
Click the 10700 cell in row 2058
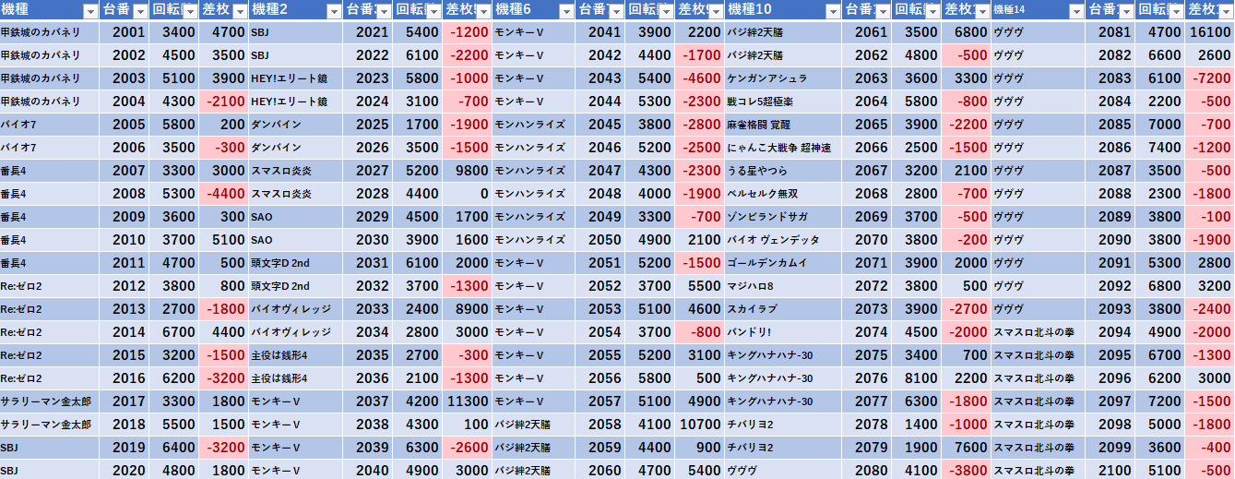699,425
